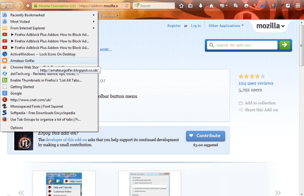Open Chrome Web Store bookmark
The width and height of the screenshot is (304, 196).
[x=49, y=67]
